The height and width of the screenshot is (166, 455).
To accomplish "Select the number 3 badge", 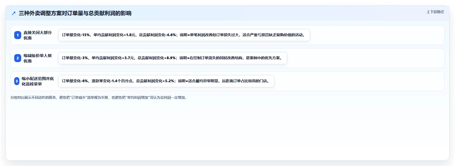I will 17,81.
